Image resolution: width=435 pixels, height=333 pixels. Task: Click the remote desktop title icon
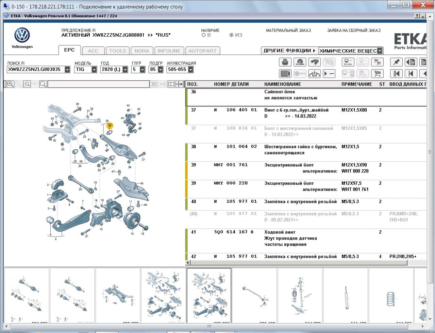[6, 6]
